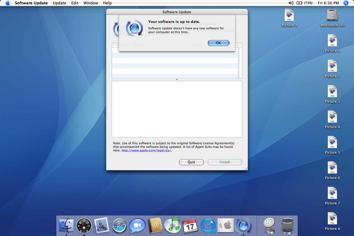354x236 pixels.
Task: Launch iTunes from the Dock
Action: (173, 225)
